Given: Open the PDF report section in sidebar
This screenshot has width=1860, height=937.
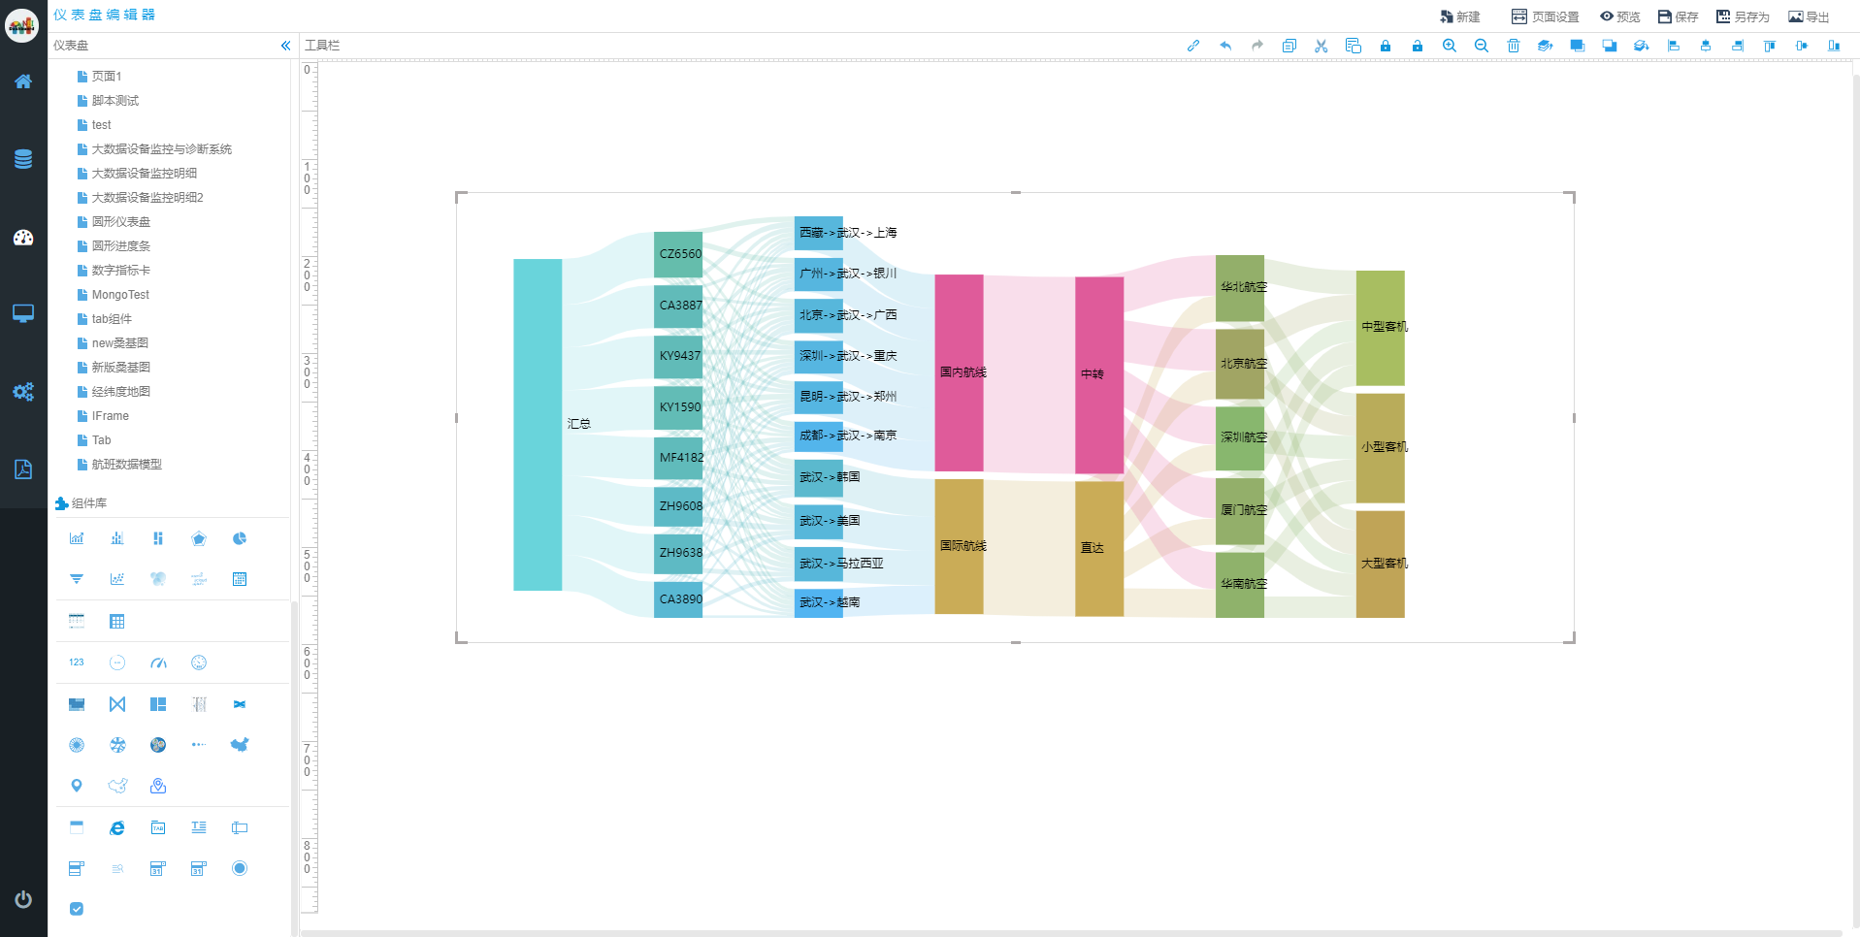Looking at the screenshot, I should [x=23, y=469].
